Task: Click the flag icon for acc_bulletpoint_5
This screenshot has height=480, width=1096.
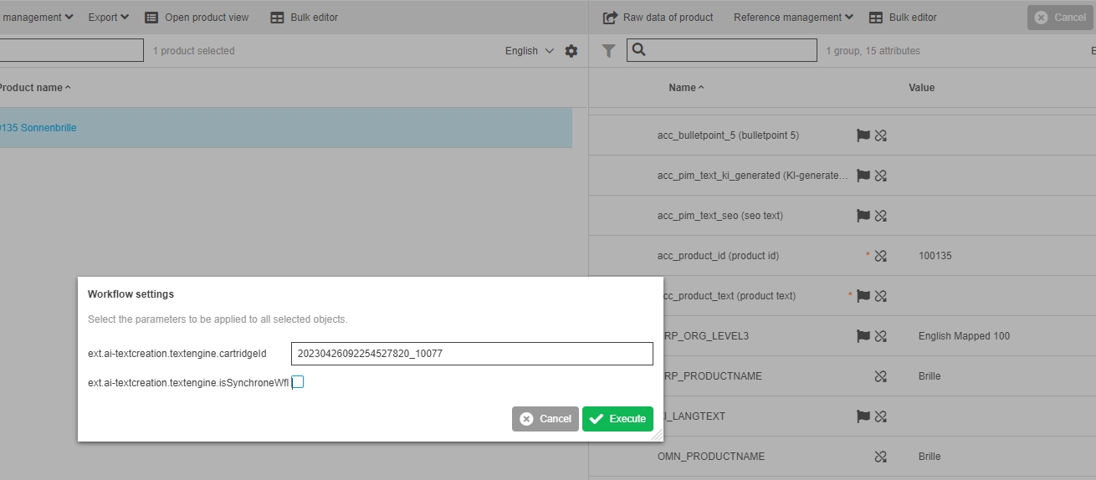Action: [863, 135]
